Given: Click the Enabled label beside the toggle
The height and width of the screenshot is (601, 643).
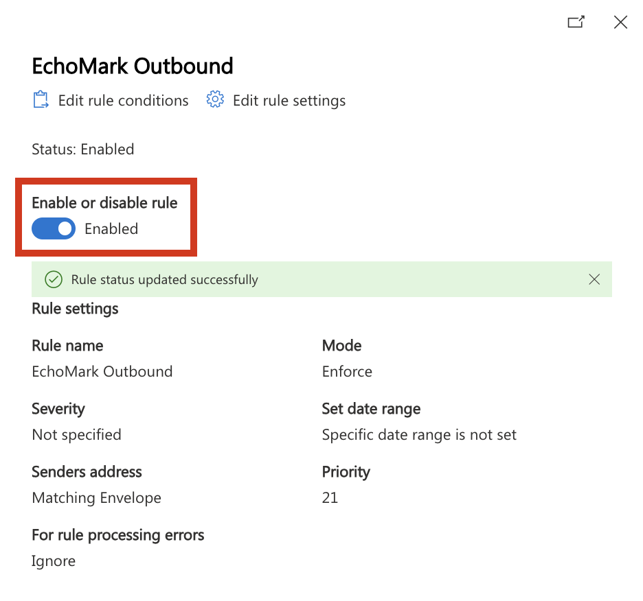Looking at the screenshot, I should [111, 228].
